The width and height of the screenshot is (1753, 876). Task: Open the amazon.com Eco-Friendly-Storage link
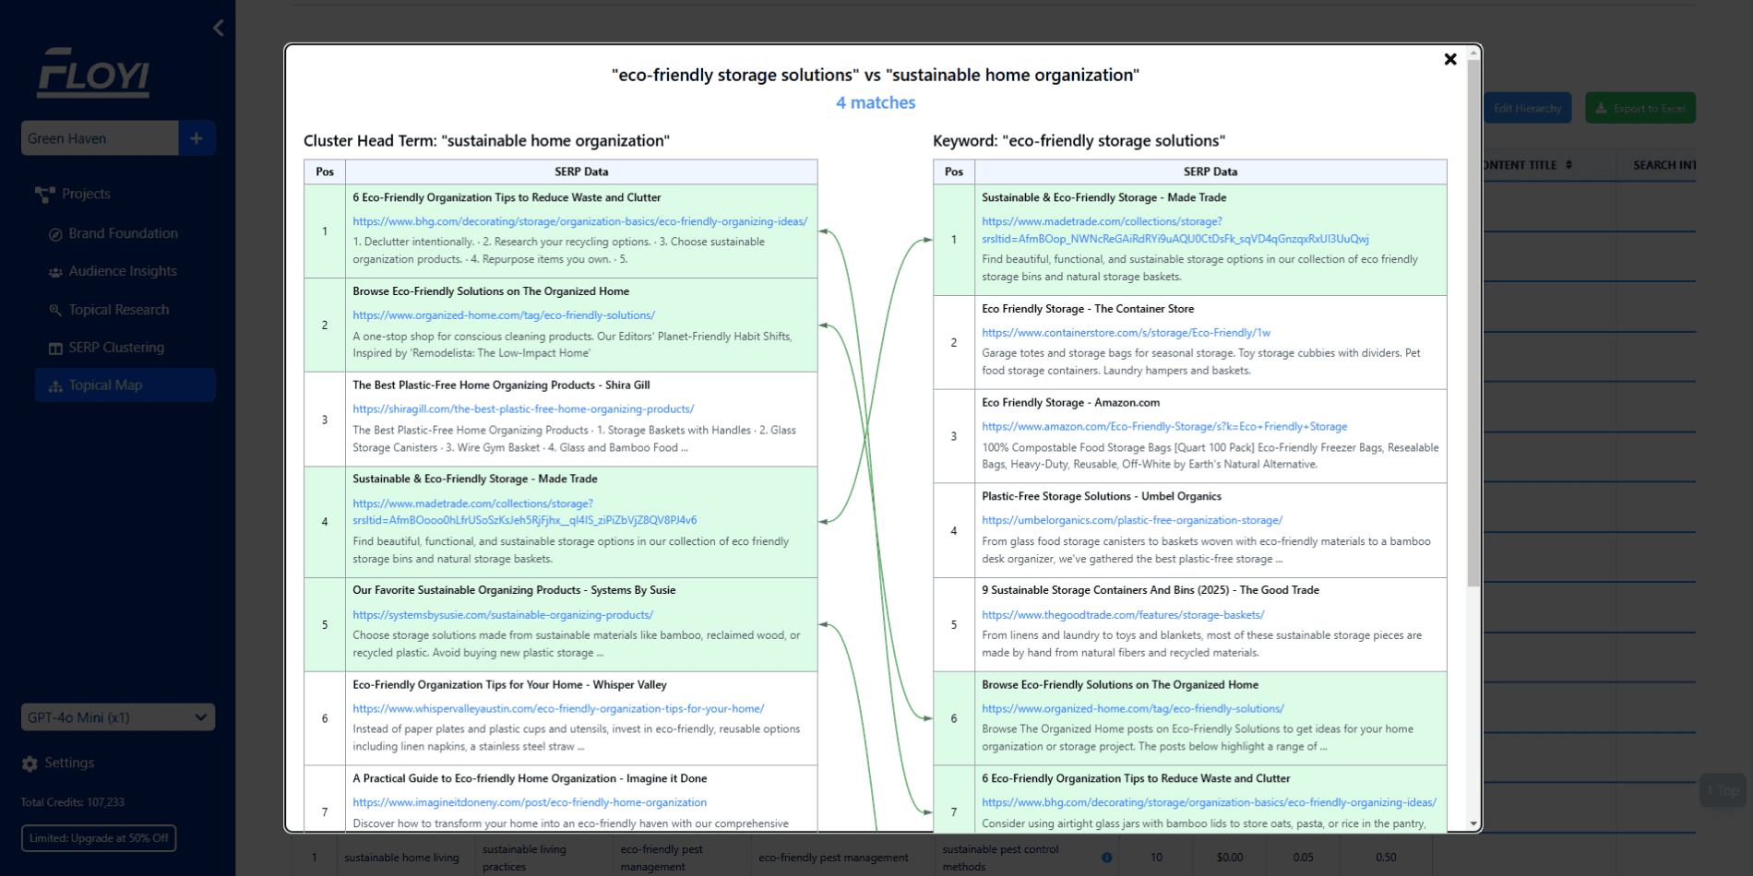[1164, 427]
